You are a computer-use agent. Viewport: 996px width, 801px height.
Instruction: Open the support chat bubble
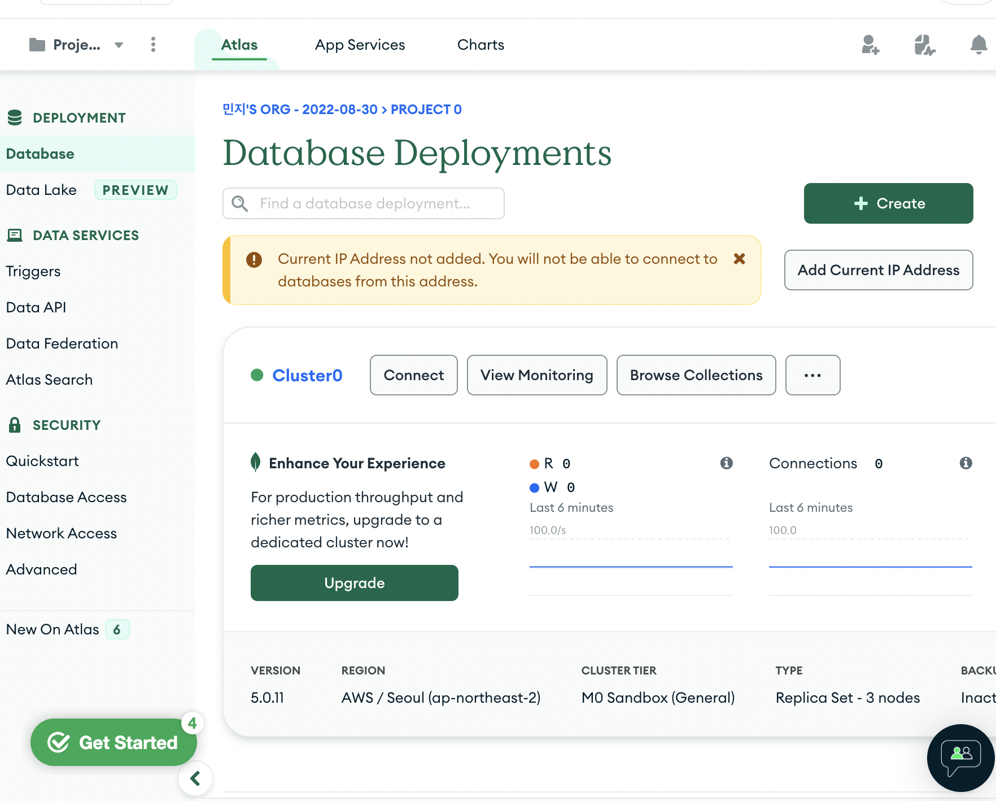[x=961, y=758]
